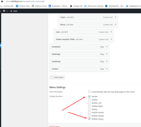Click the site padlock icon in address bar
The image size is (141, 127).
coord(2,1)
